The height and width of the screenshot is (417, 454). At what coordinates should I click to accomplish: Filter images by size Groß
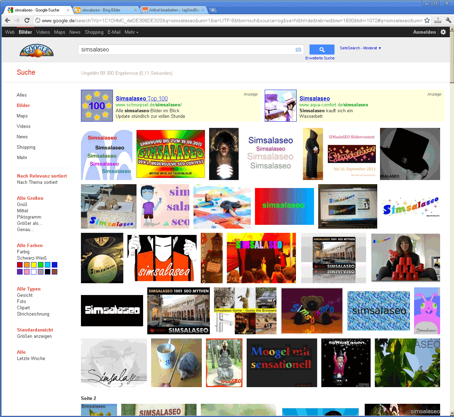[22, 204]
